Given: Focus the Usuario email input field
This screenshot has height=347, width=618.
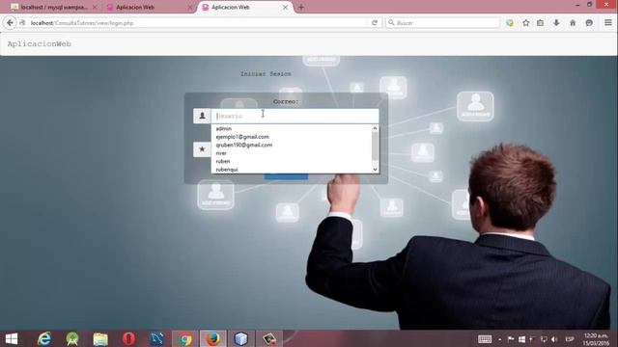Looking at the screenshot, I should (295, 116).
